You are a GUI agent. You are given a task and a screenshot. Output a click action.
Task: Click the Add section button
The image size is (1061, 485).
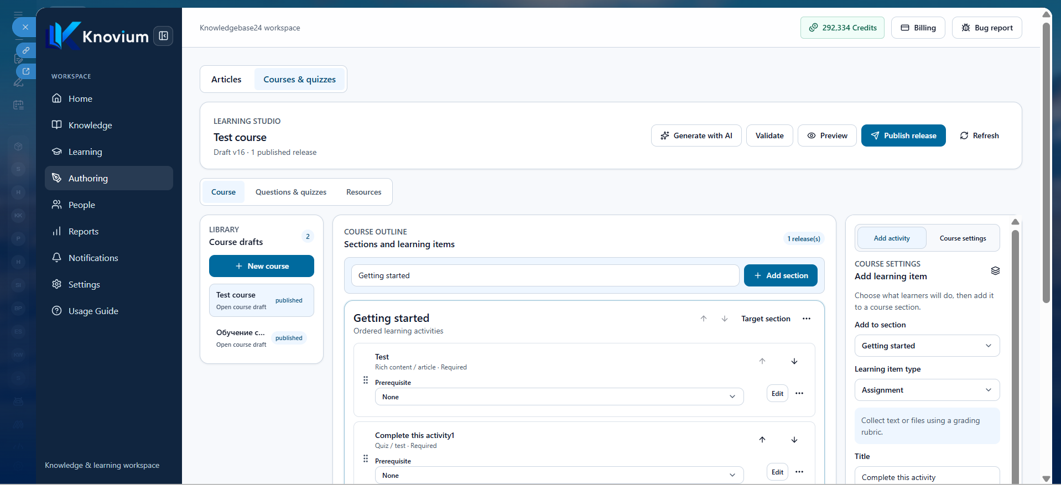click(781, 275)
